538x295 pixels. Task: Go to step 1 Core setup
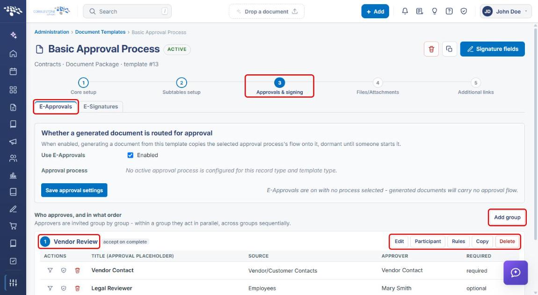point(83,86)
